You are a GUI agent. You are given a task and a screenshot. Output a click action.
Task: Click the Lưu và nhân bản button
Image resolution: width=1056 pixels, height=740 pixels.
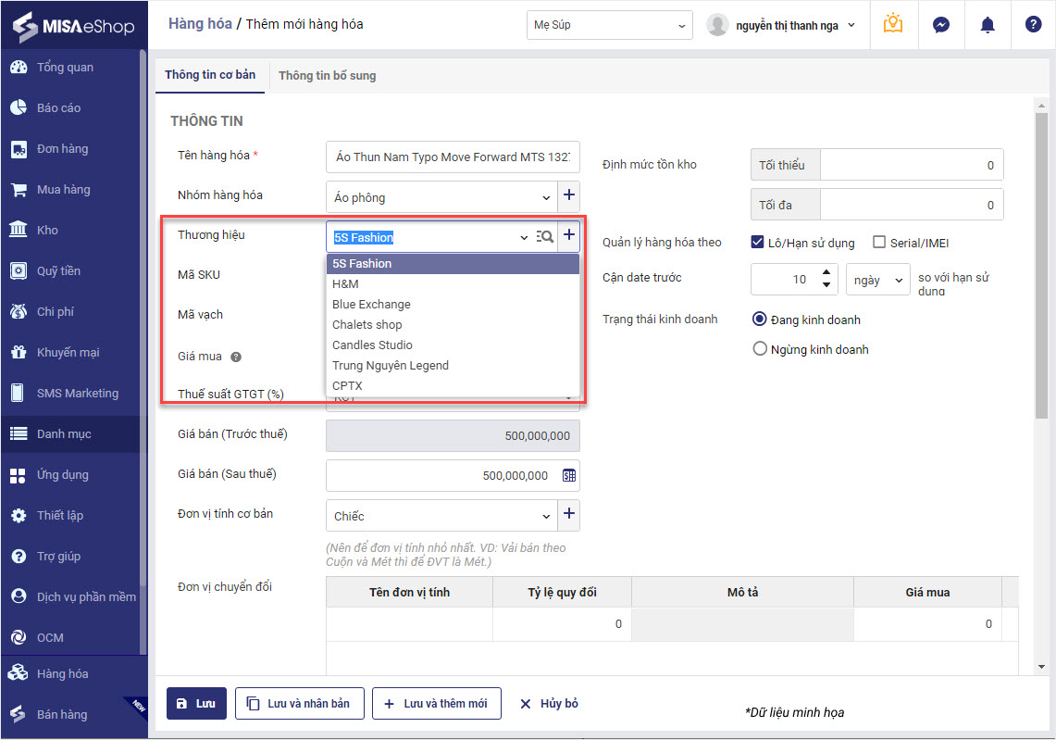point(300,703)
